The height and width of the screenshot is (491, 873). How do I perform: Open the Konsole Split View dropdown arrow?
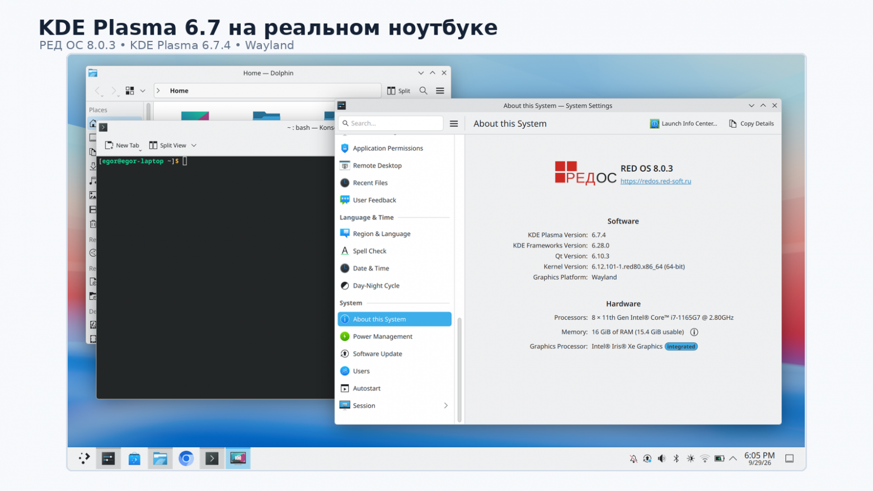[194, 146]
